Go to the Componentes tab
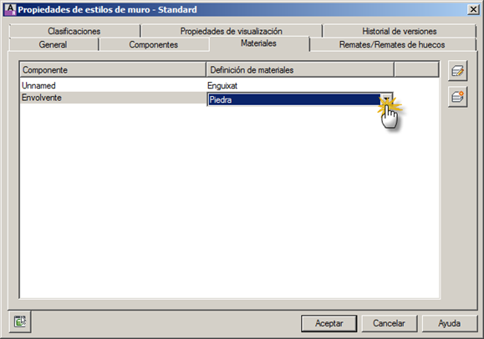Viewport: 484px width, 339px height. [154, 44]
